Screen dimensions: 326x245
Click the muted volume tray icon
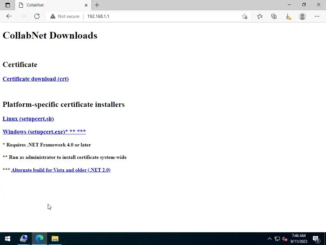(x=285, y=239)
